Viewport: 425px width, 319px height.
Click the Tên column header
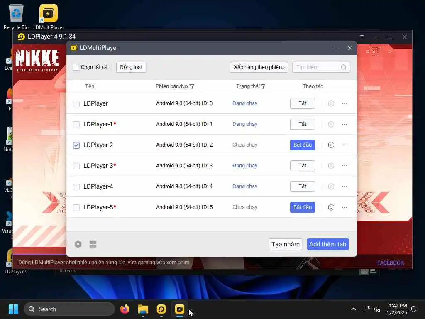90,86
